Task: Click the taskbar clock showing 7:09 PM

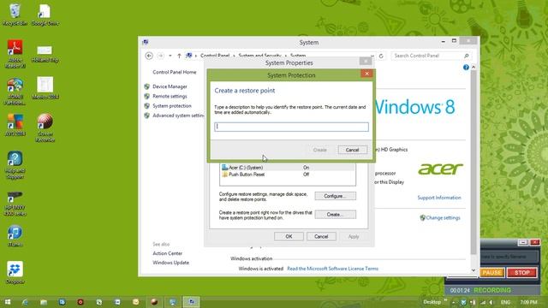Action: click(529, 302)
